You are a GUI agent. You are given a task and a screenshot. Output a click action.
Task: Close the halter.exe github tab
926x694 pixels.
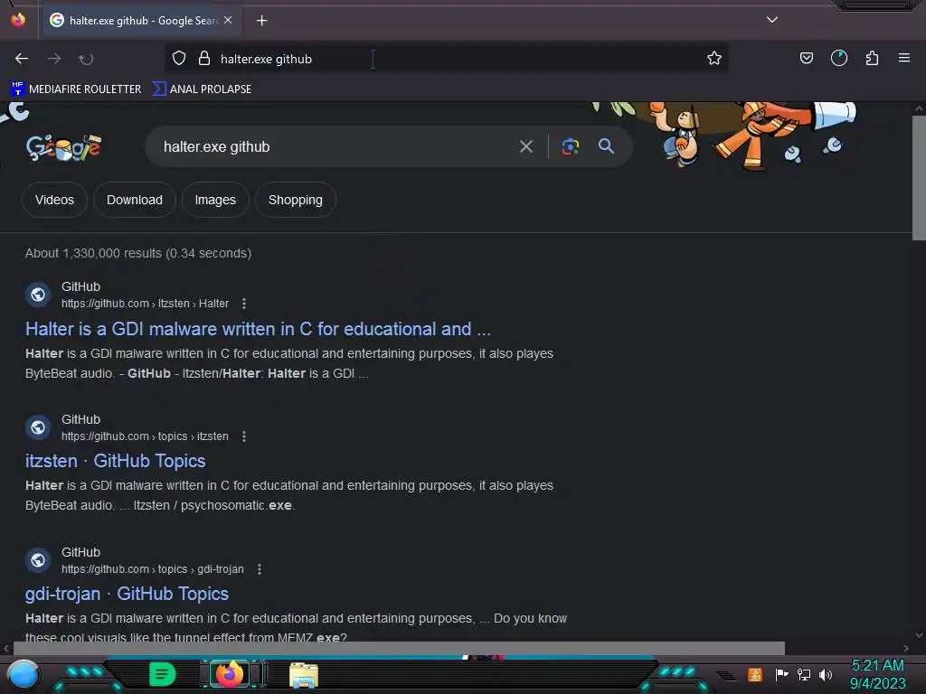(228, 20)
